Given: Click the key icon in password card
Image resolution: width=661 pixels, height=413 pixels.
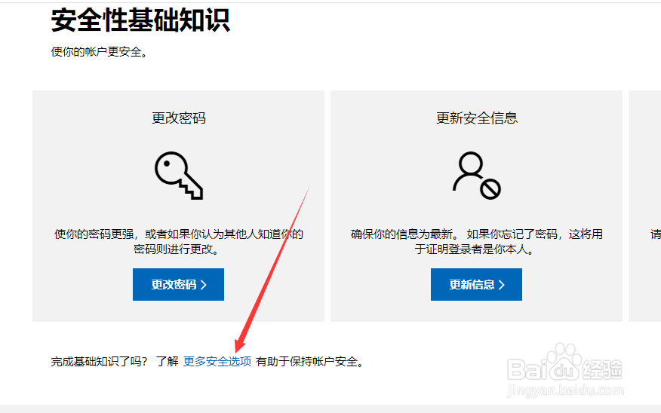Looking at the screenshot, I should [179, 175].
